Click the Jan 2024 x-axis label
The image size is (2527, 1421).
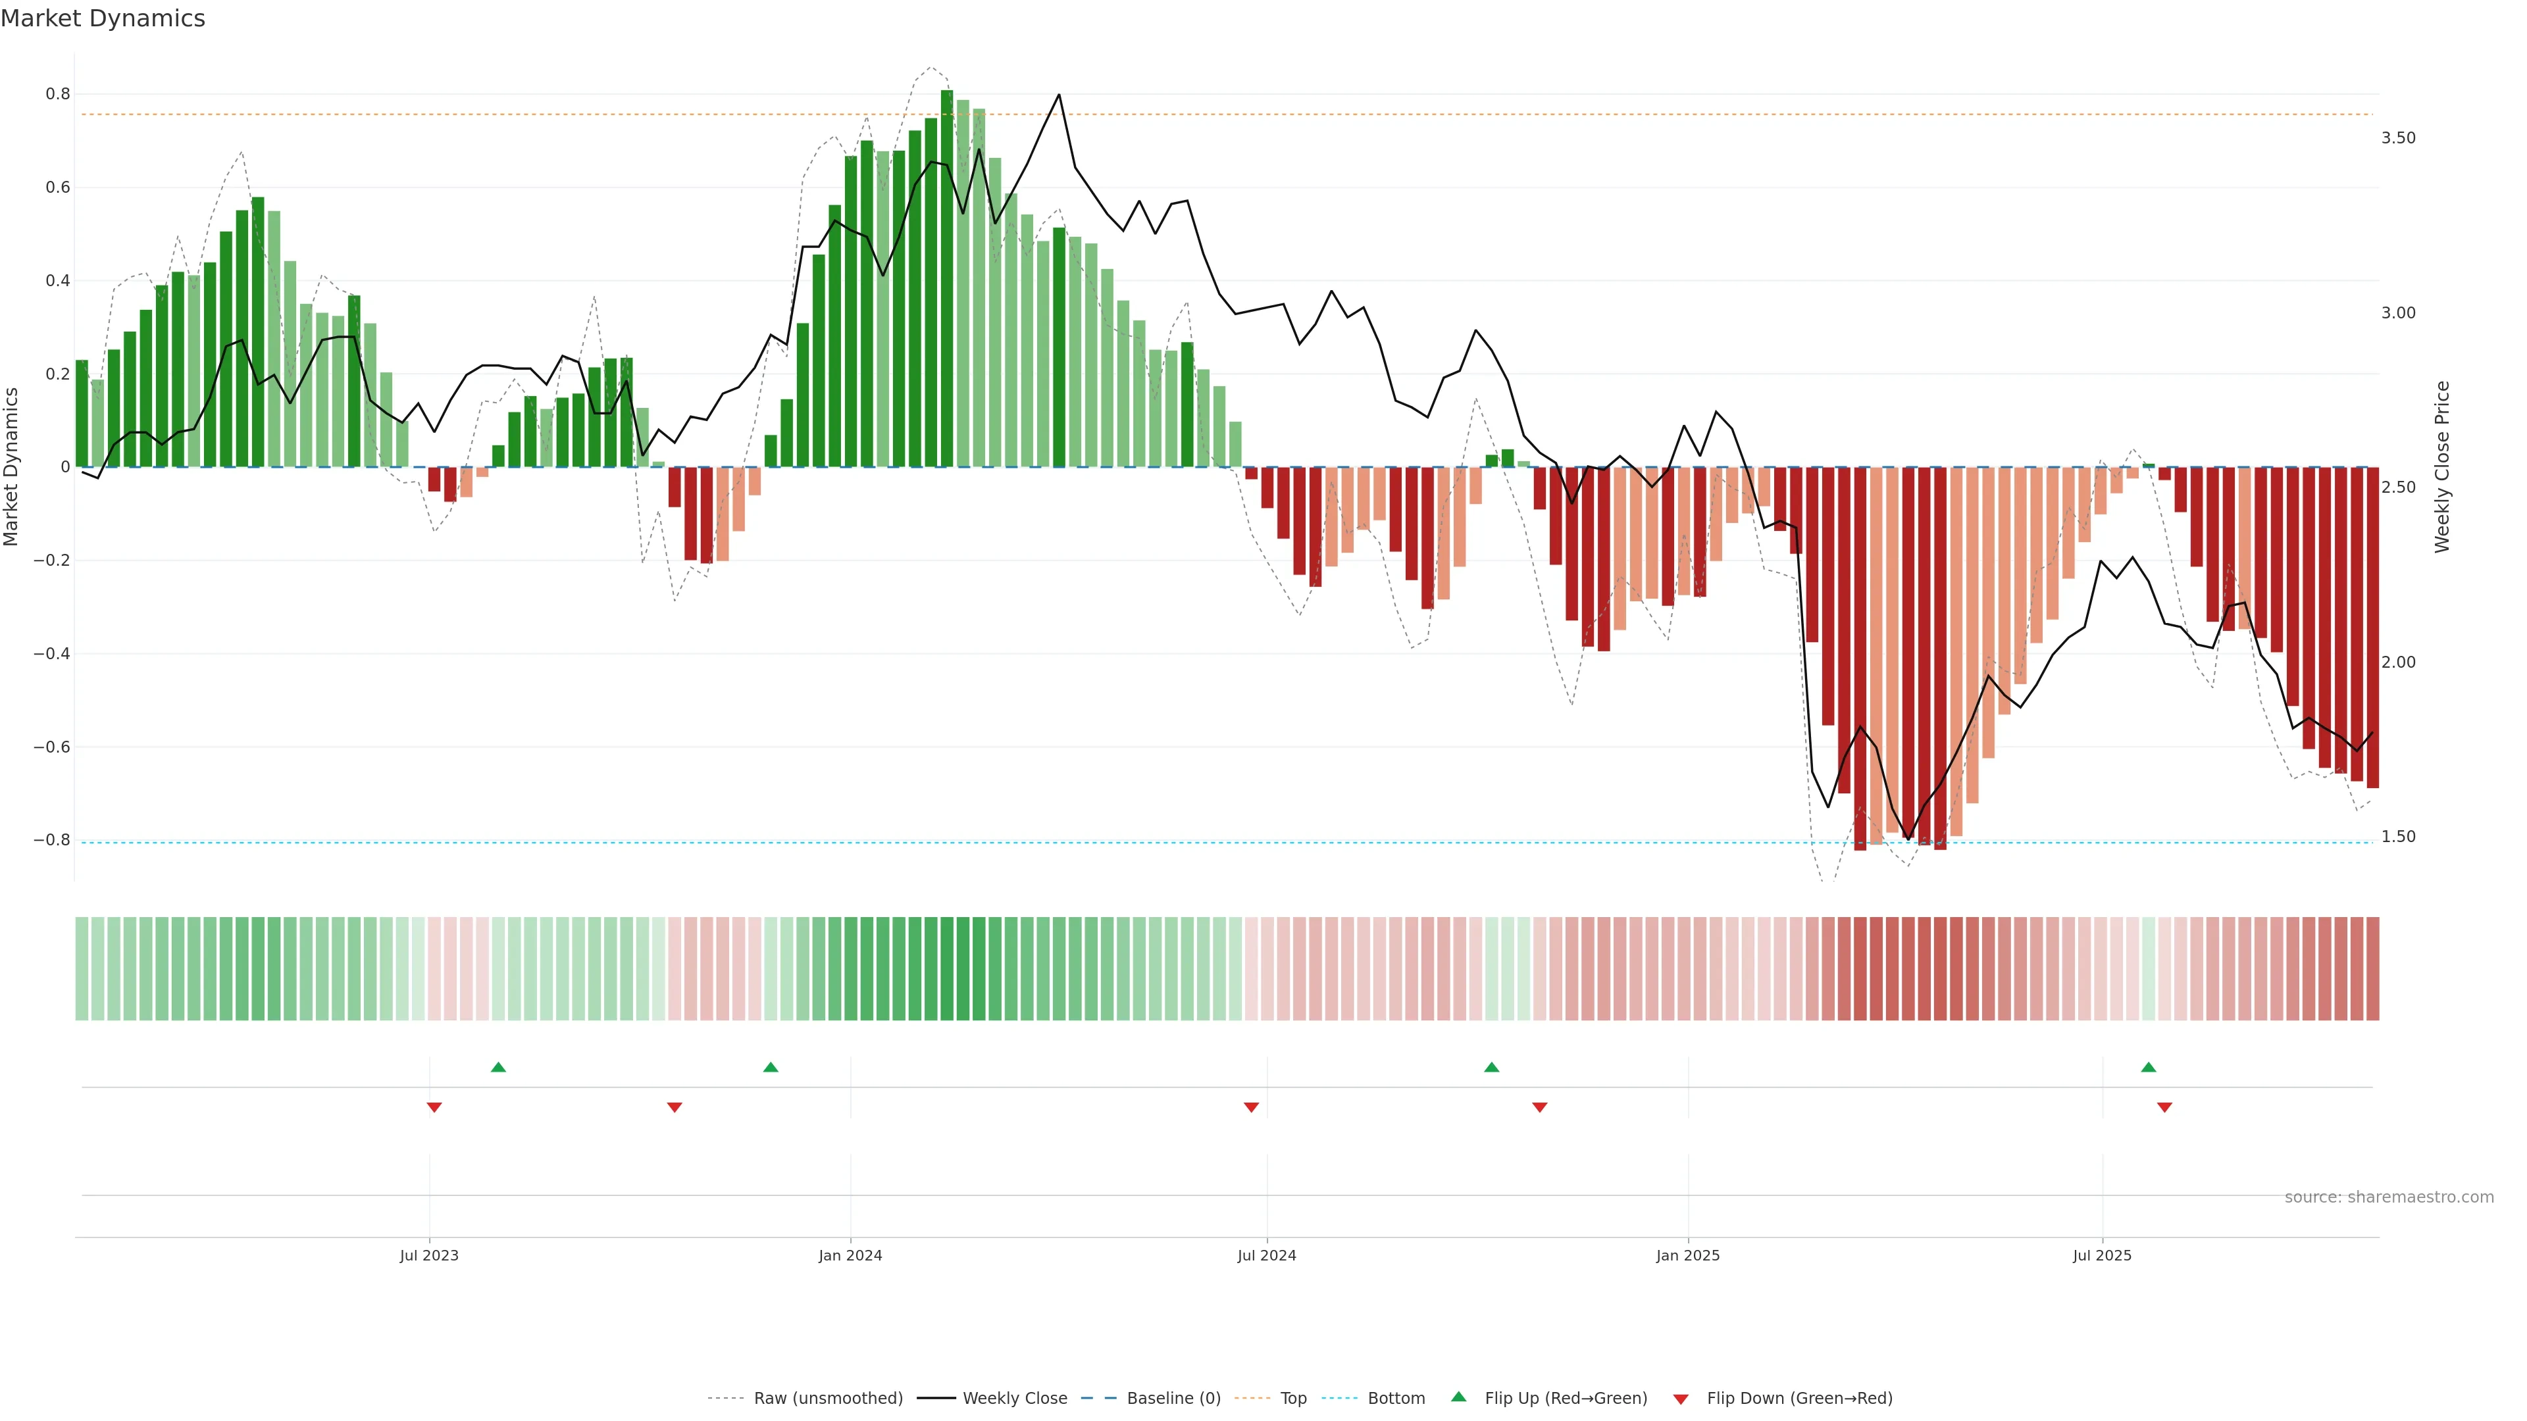coord(850,1255)
